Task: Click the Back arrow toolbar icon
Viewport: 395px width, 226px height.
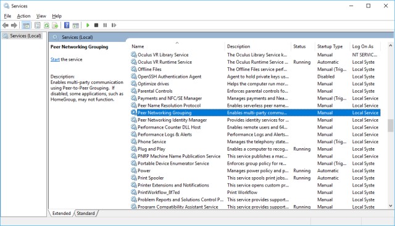Action: coord(6,25)
